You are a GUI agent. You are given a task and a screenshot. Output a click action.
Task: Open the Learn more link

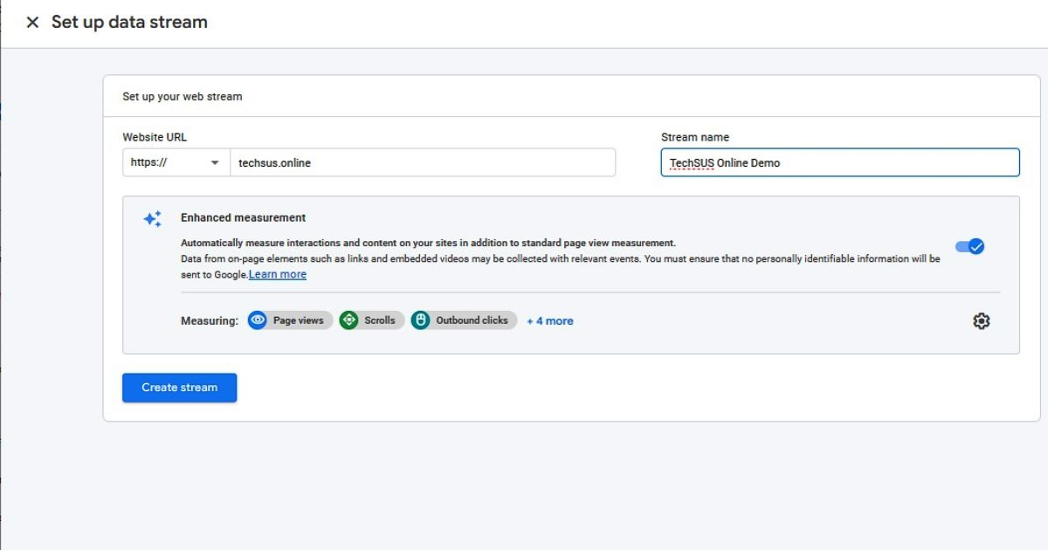pos(278,274)
